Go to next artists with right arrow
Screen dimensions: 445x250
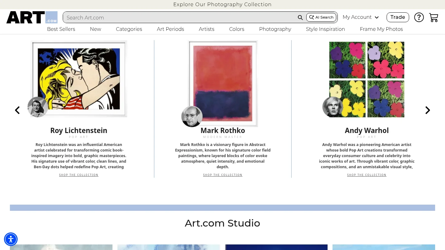(428, 110)
